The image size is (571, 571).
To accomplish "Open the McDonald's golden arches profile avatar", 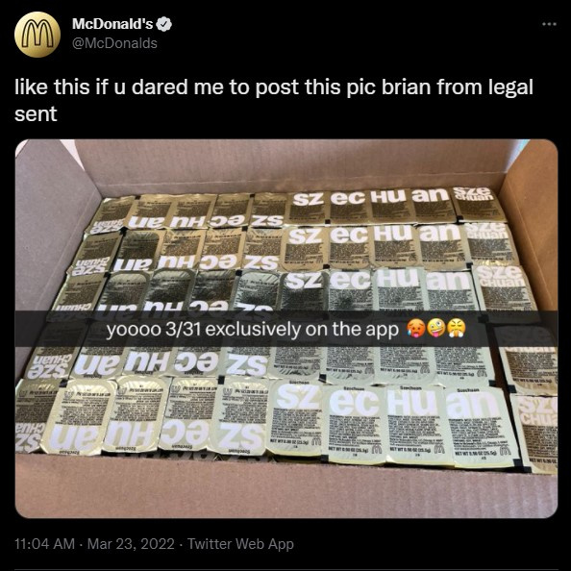I will [x=37, y=35].
